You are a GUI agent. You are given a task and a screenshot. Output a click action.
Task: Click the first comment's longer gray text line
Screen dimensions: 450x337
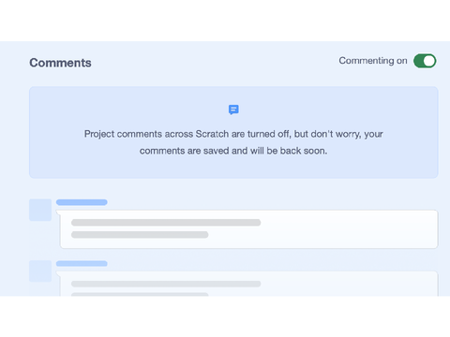click(x=166, y=223)
